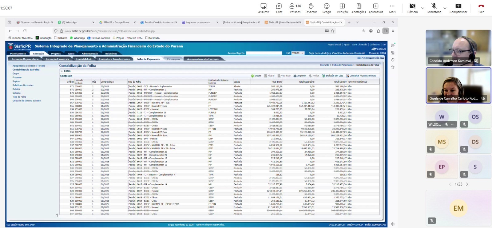Expand the Câmera options dropdown arrow
The width and height of the screenshot is (492, 228).
point(423,8)
